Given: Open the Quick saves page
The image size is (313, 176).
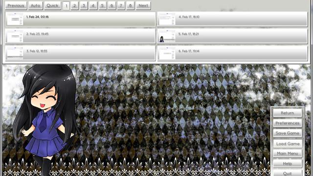Looking at the screenshot, I should (x=52, y=5).
